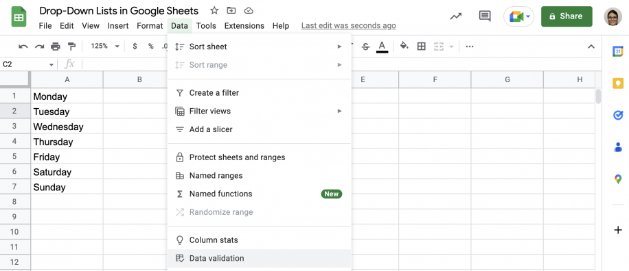629x271 pixels.
Task: Open comment history icon
Action: click(x=485, y=16)
